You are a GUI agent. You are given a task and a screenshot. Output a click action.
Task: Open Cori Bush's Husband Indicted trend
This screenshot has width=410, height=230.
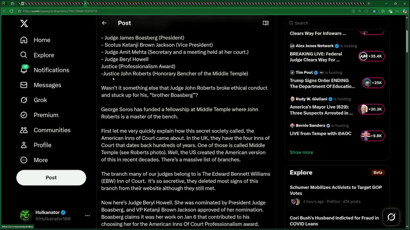(334, 221)
